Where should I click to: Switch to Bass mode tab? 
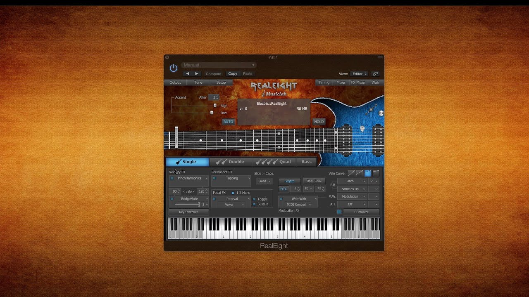[x=306, y=162]
